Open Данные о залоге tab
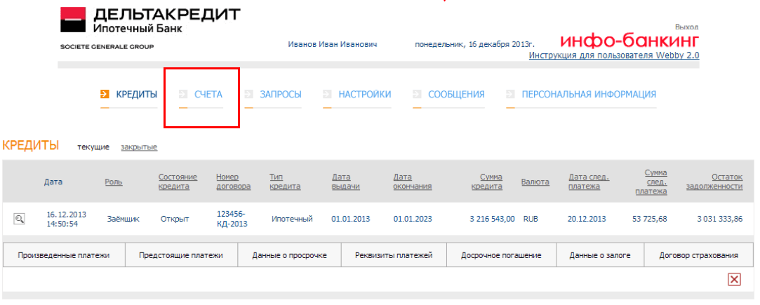 [x=600, y=255]
